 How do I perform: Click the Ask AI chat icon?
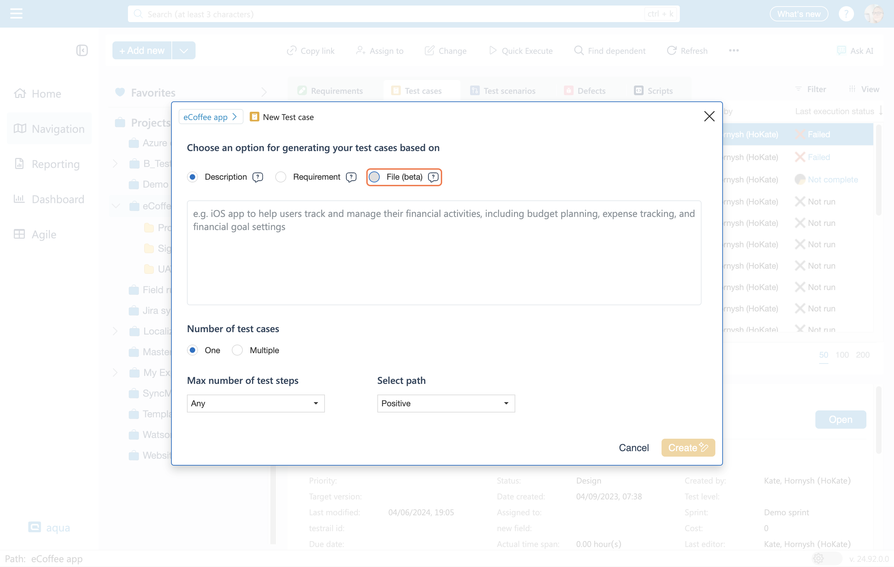[841, 51]
